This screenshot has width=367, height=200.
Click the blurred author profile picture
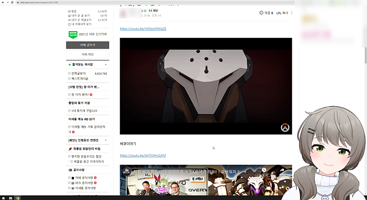click(x=123, y=13)
